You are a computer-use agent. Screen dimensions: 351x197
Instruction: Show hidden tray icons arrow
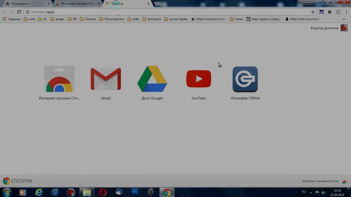tap(311, 192)
